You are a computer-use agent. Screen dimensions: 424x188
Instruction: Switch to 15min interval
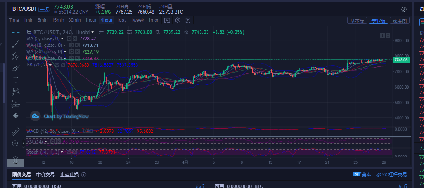pyautogui.click(x=58, y=20)
